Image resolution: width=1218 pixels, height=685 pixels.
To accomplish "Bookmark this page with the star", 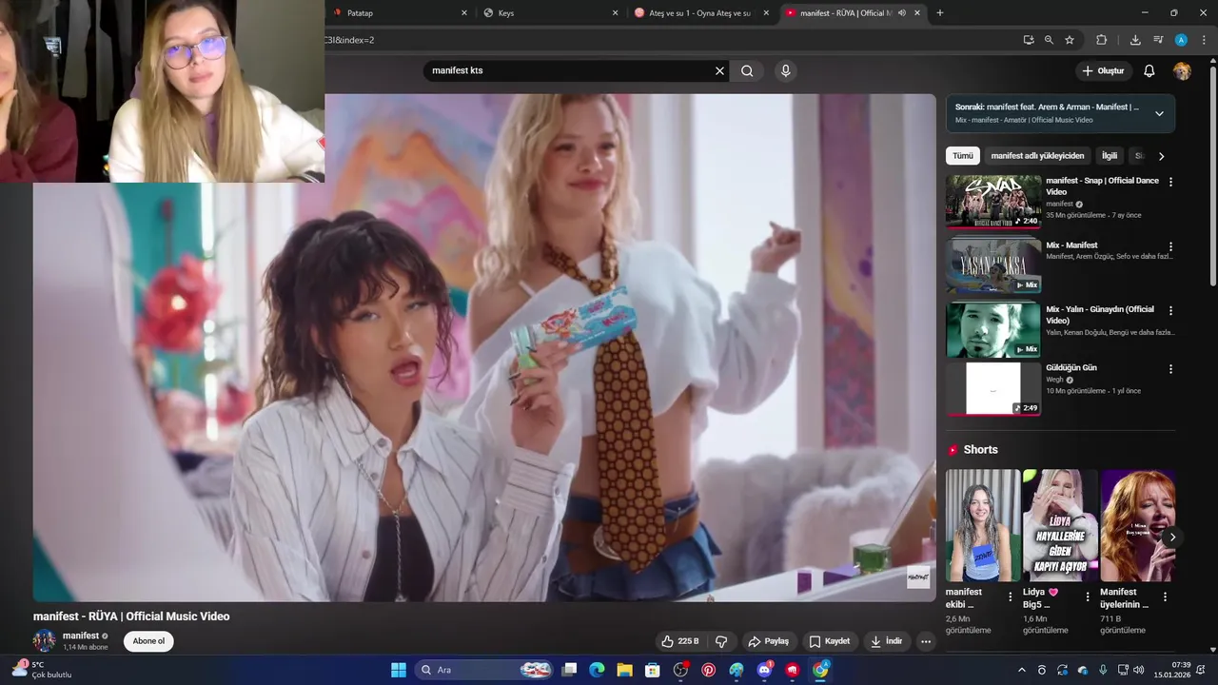I will click(1070, 40).
